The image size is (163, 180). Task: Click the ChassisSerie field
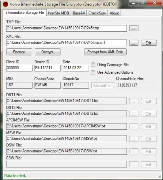pyautogui.click(x=47, y=85)
